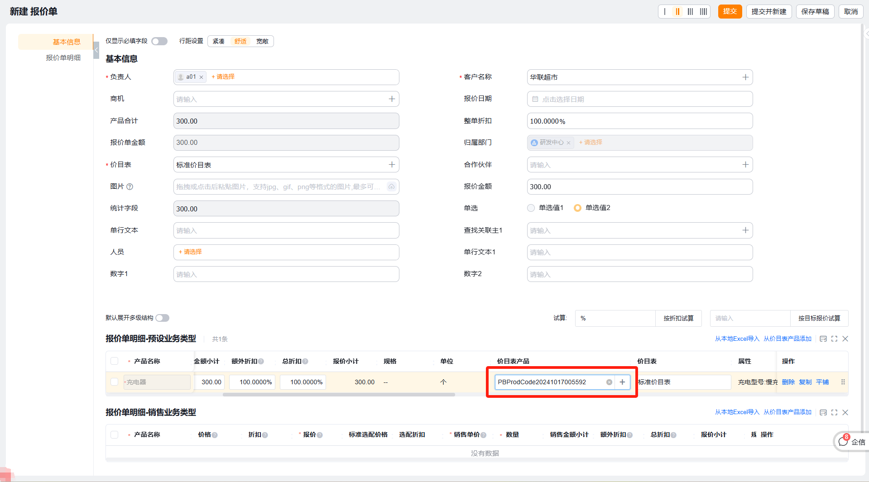Screen dimensions: 869x482
Task: Clear the PBProdCode20241017005592 value
Action: (609, 382)
